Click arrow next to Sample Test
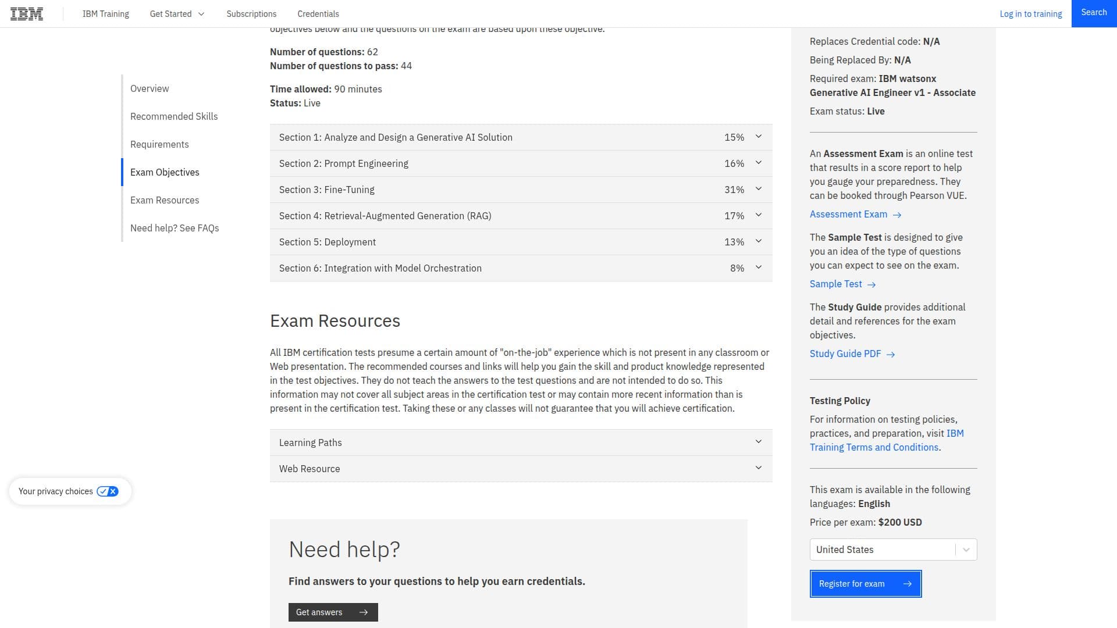This screenshot has width=1117, height=628. [871, 285]
